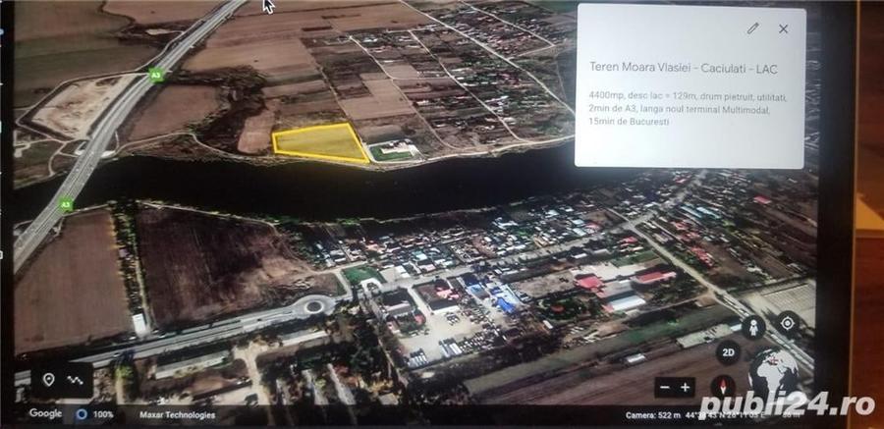This screenshot has width=884, height=429.
Task: Click the blue loading indicator circle
Action: point(82,414)
